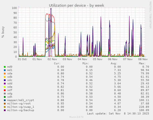Click the sdb yellow legend swatch

point(5,77)
